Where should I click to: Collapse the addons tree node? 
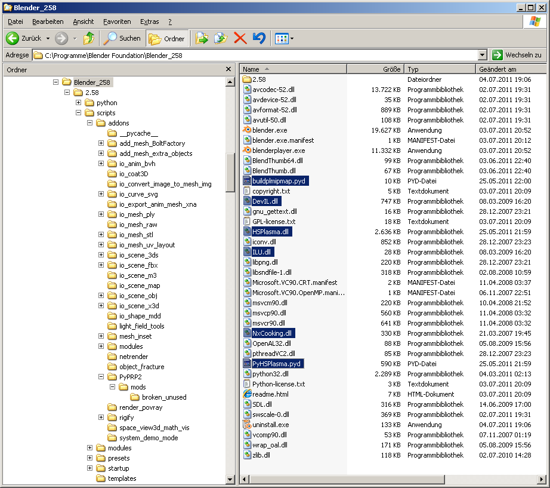tap(90, 123)
